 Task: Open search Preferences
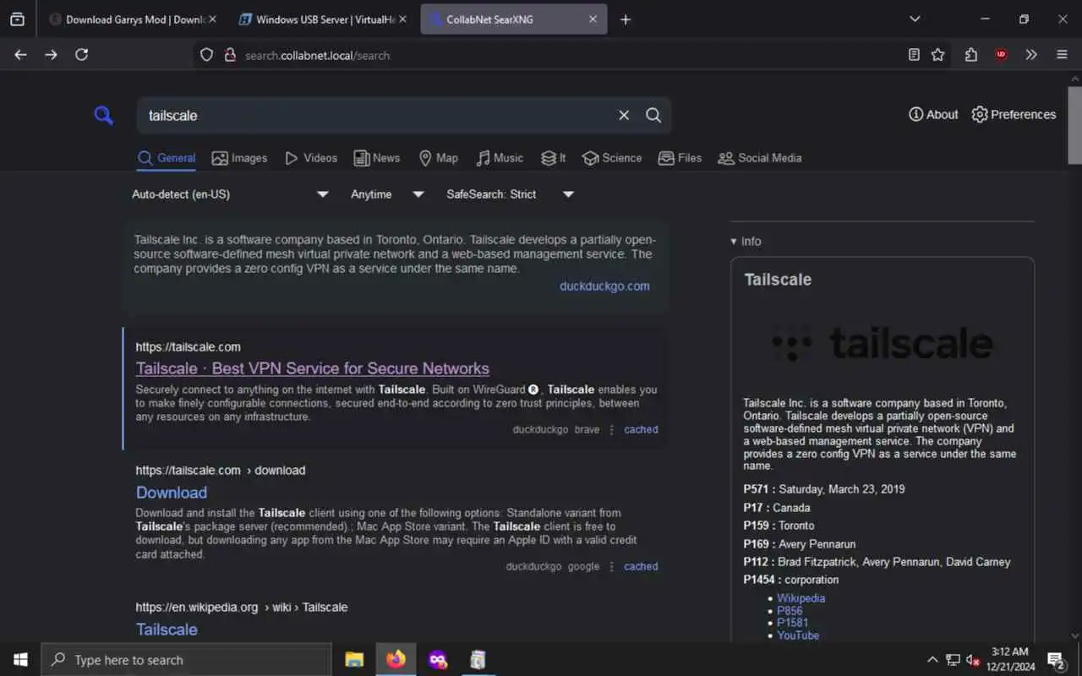point(1014,114)
